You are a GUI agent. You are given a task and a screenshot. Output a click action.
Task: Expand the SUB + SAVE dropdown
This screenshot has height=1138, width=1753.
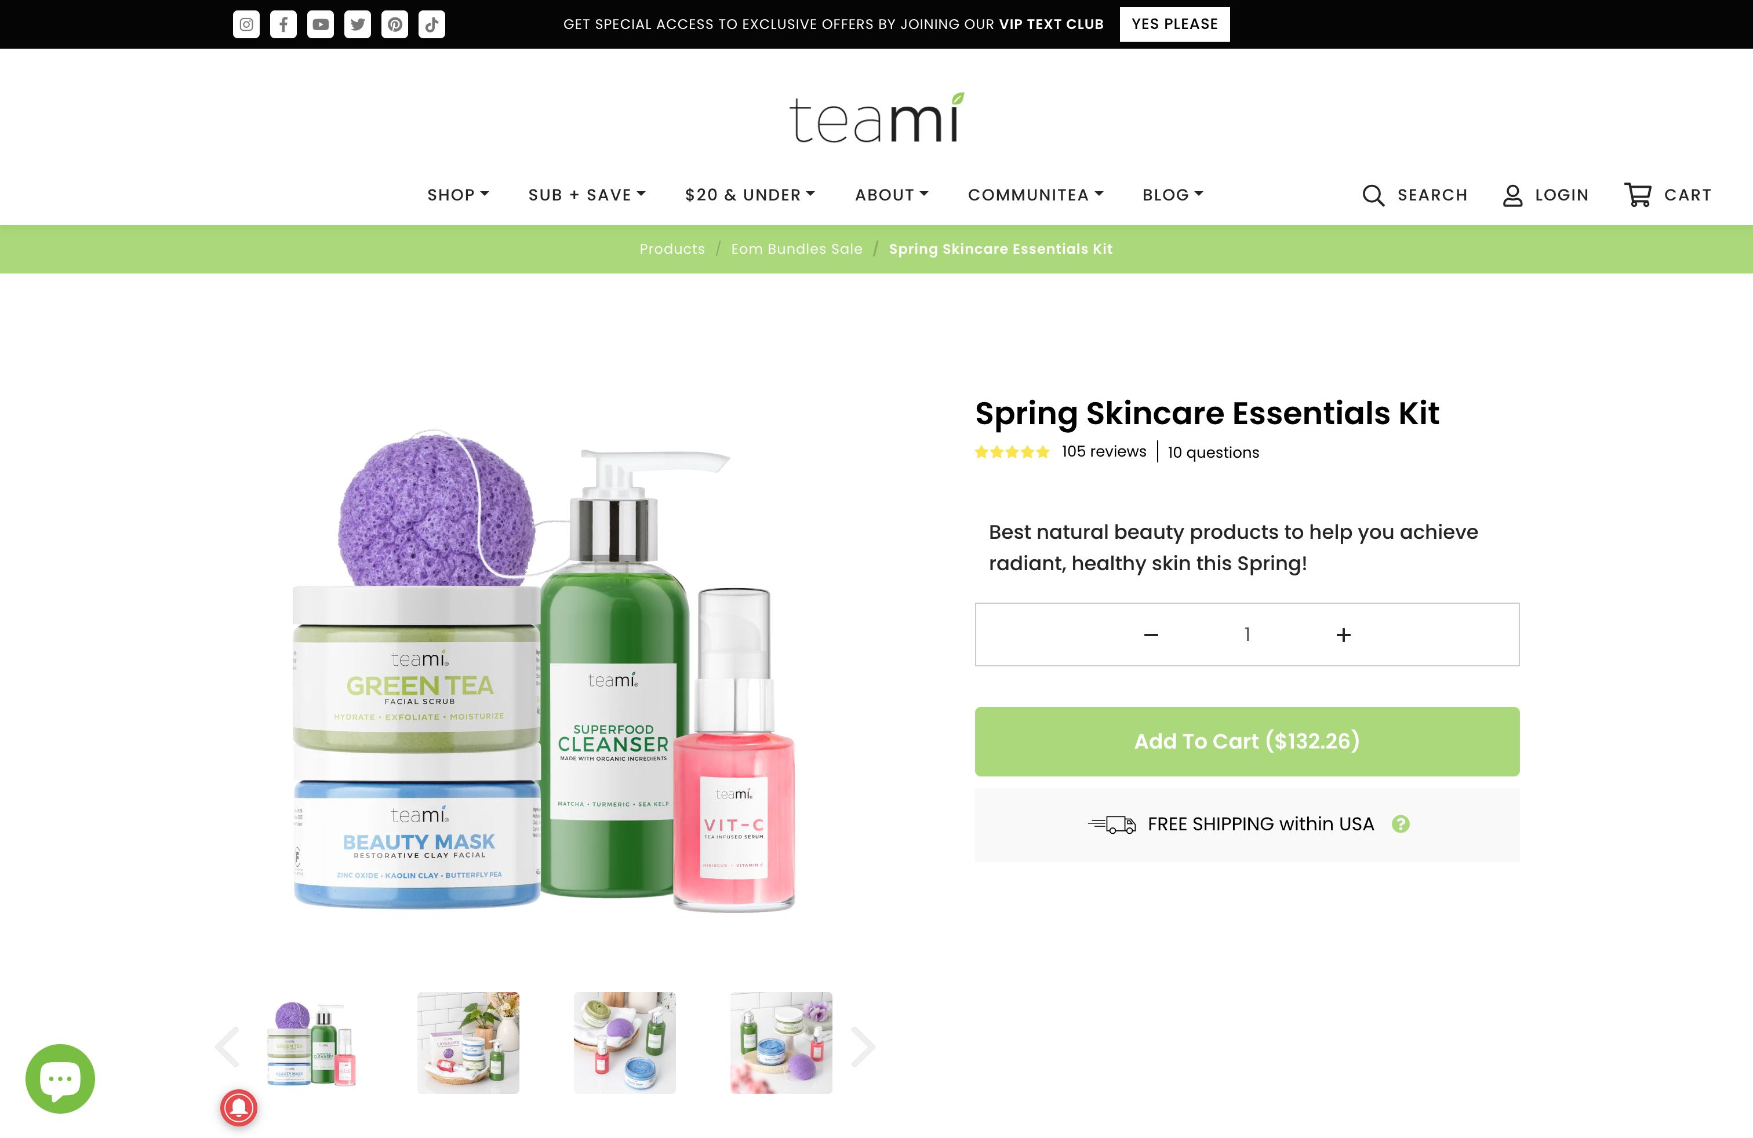[x=587, y=195]
